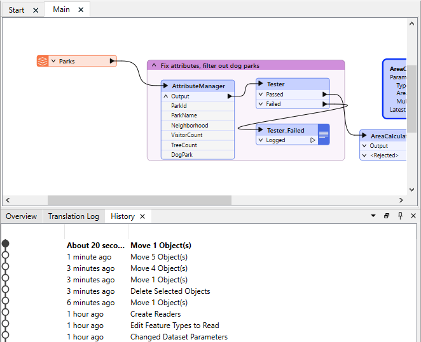Image resolution: width=421 pixels, height=342 pixels.
Task: Click the Tester Passed output port arrow
Action: 325,95
